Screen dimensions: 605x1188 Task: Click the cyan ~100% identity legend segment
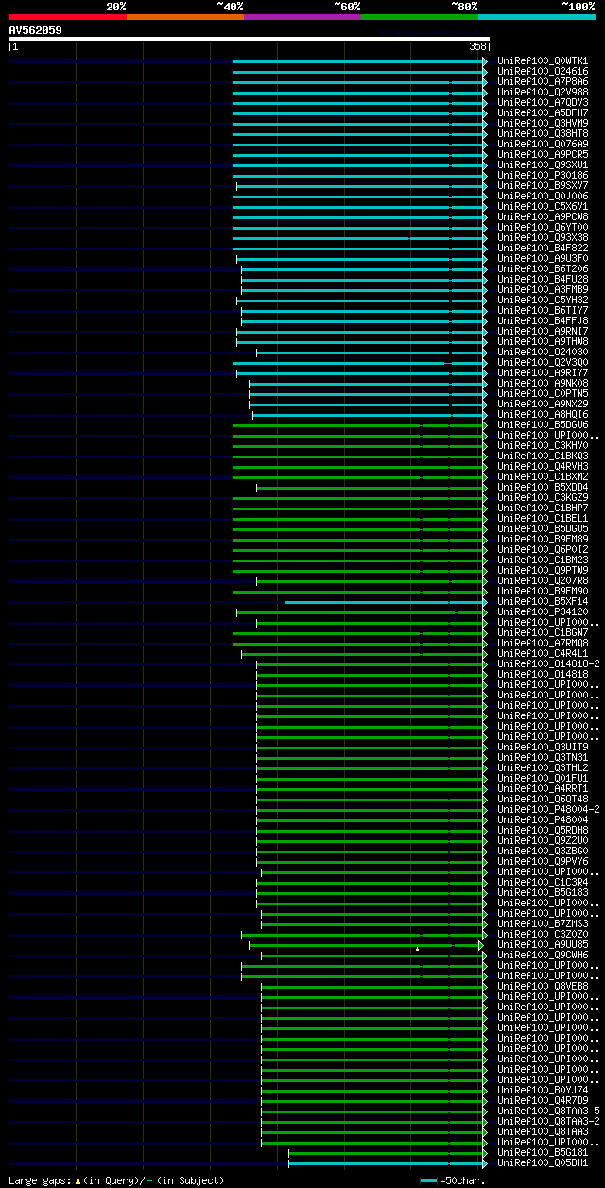point(536,17)
